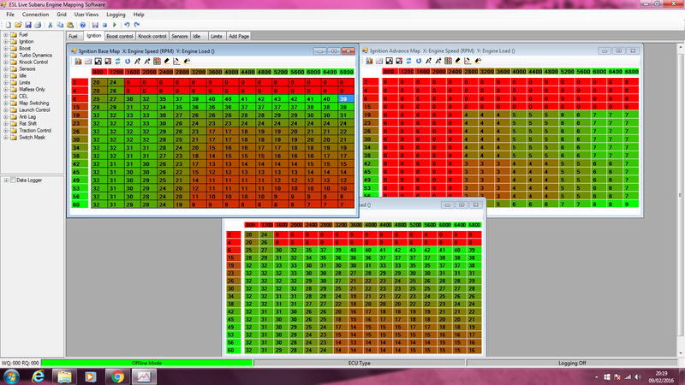Viewport: 685px width, 385px height.
Task: Undo the last change
Action: 127,25
